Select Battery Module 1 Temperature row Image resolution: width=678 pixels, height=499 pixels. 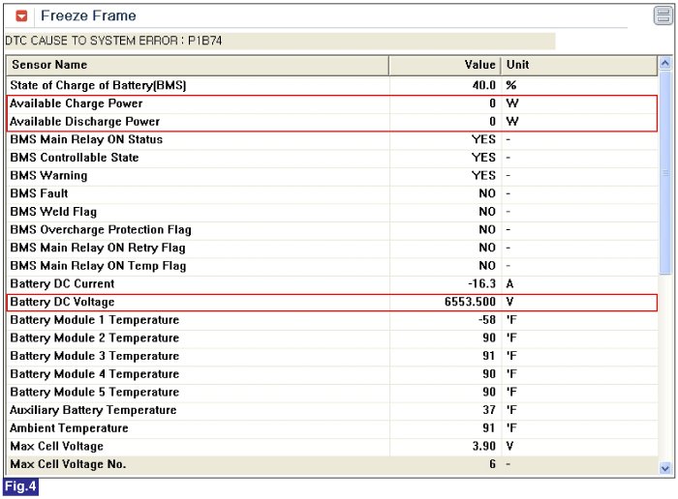[x=332, y=320]
